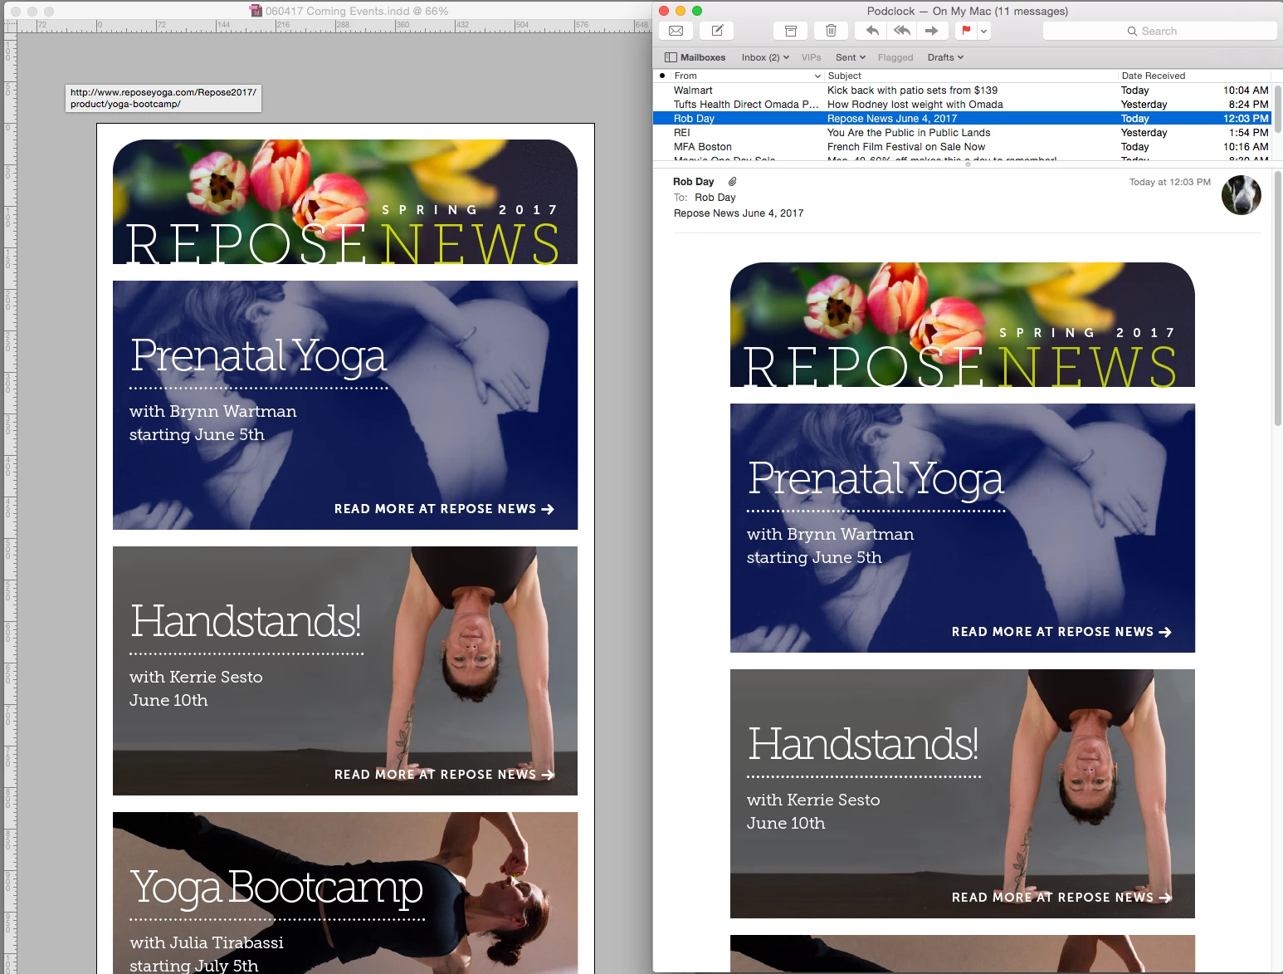This screenshot has height=974, width=1283.
Task: Click the Get Mail envelope icon
Action: tap(676, 31)
